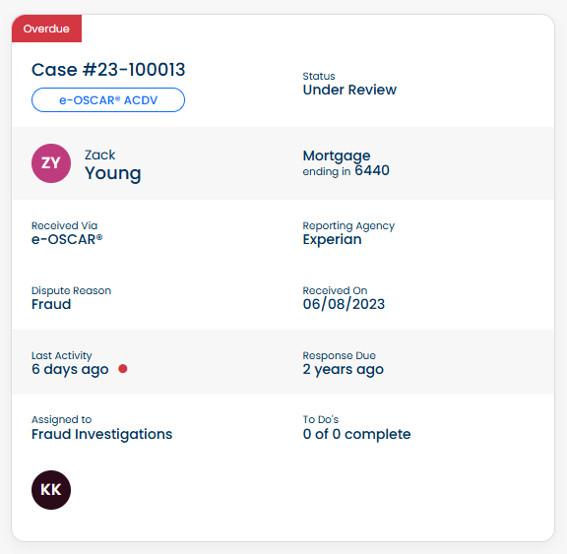The width and height of the screenshot is (567, 554).
Task: Click the KK assignee avatar
Action: [x=51, y=490]
